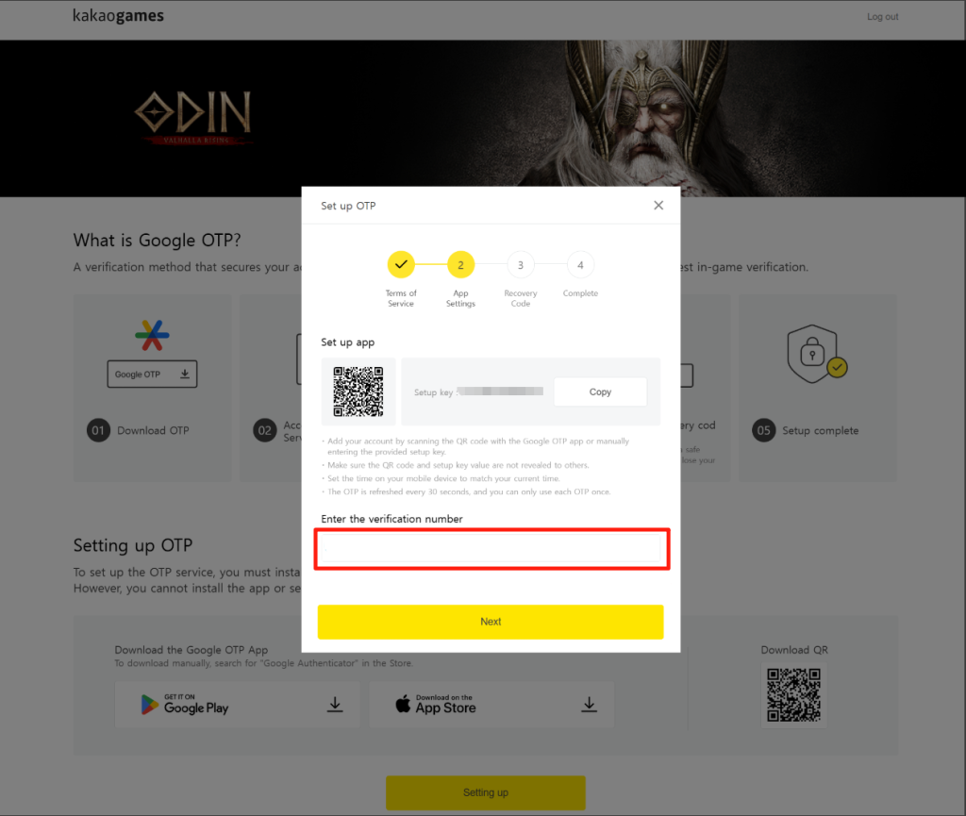
Task: Click the Download QR code image
Action: tap(793, 695)
